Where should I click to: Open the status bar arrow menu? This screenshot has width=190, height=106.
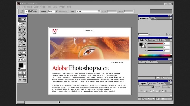tap(60, 102)
